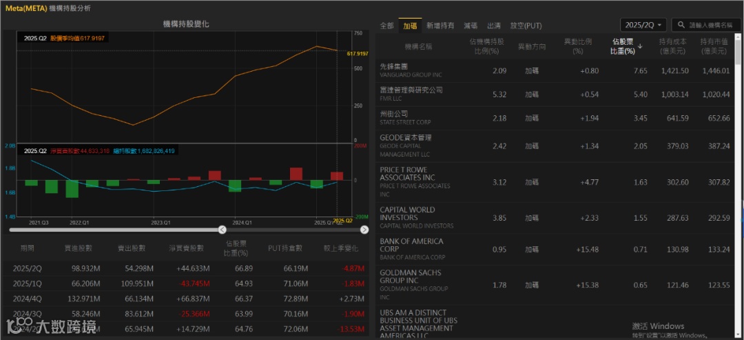Click the 1,446.01 market value cell
Image resolution: width=744 pixels, height=340 pixels.
pos(716,71)
